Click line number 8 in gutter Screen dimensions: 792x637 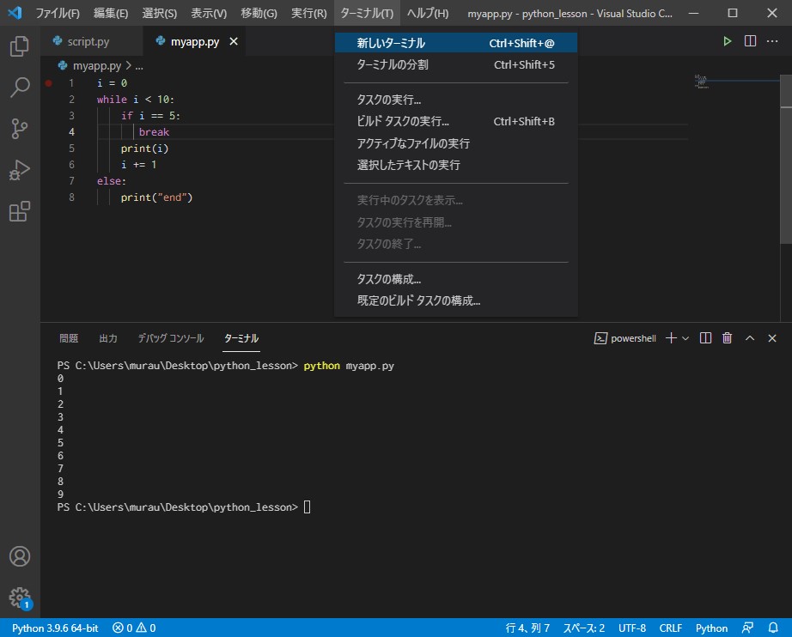[71, 197]
